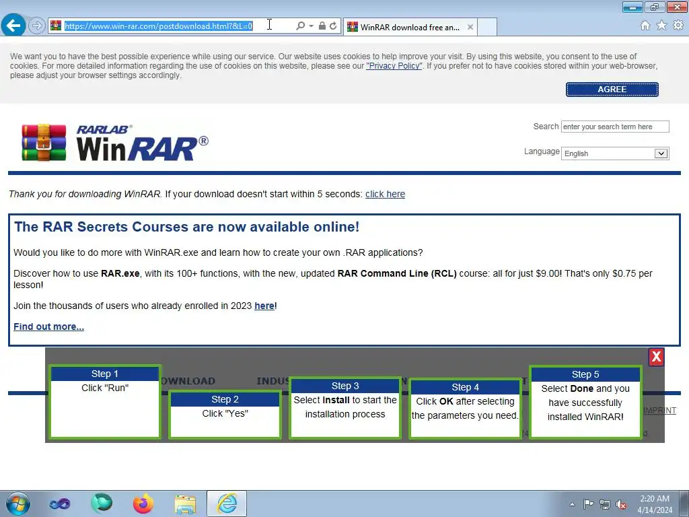Click the RAR Secrets Courses headline

tap(187, 227)
